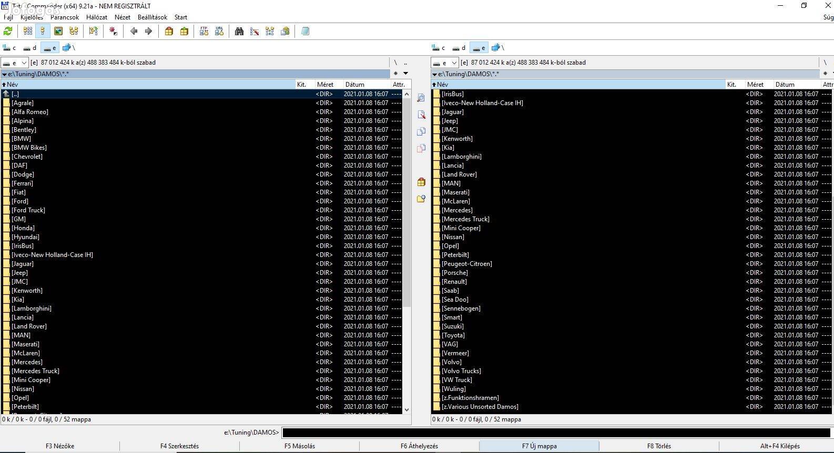Open left panel drive dropdown
Viewport: 834px width, 453px height.
coord(15,63)
